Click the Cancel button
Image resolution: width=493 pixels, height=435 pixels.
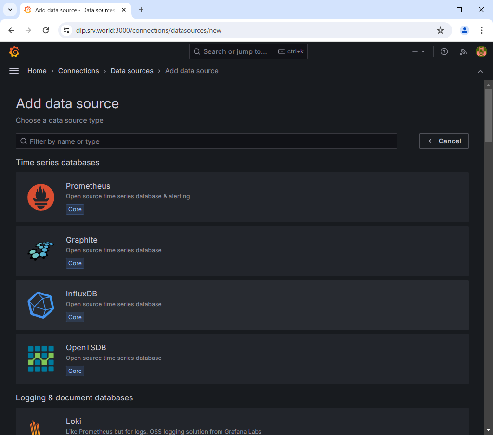pos(444,141)
